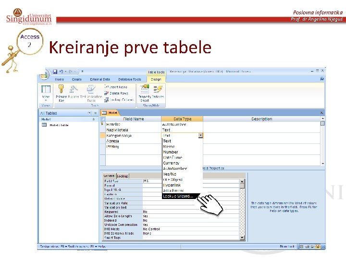Screen dimensions: 346x259
Task: Collapse the Hotel group in navigation
Action: click(94, 119)
